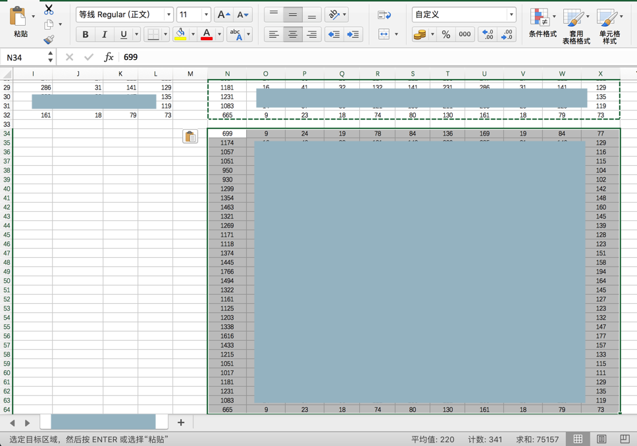Click the fx insert function button

click(x=109, y=57)
